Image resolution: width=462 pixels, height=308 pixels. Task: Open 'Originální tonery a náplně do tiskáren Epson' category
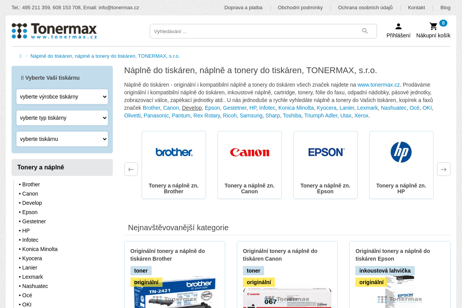tap(393, 255)
